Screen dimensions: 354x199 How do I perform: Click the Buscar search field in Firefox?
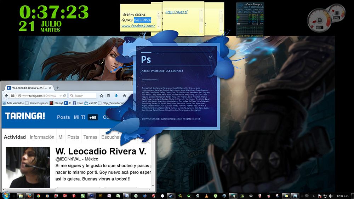click(83, 95)
